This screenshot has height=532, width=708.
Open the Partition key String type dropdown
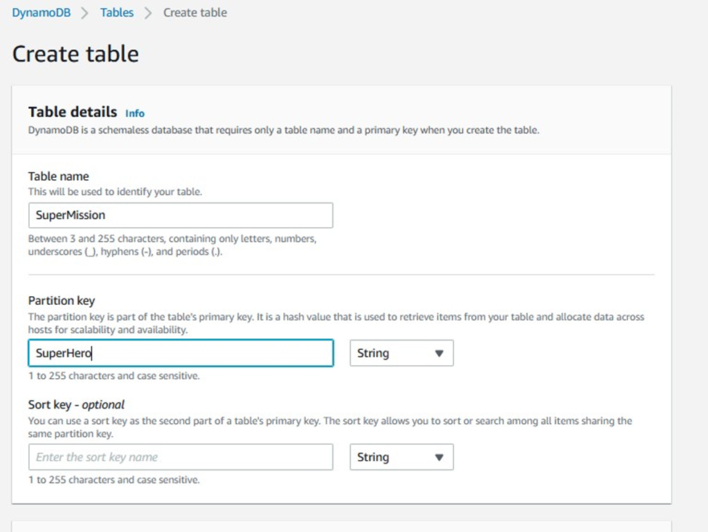point(402,353)
